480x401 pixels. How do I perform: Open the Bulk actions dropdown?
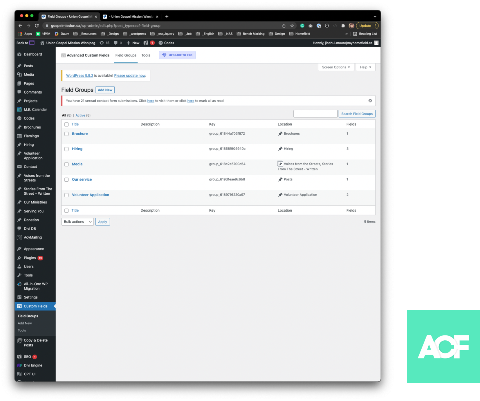tap(77, 222)
